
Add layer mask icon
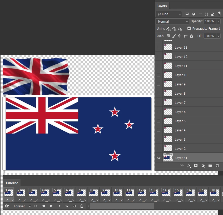pos(196,165)
